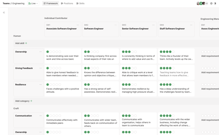Screen dimensions: 219x135
Task: Collapse the sidebar with double chevron icon
Action: pos(4,13)
